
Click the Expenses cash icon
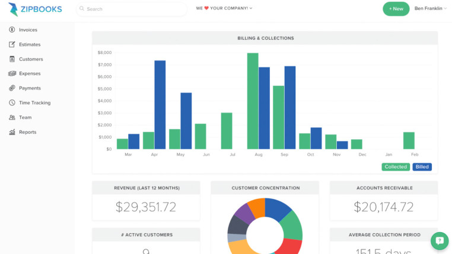coord(12,73)
